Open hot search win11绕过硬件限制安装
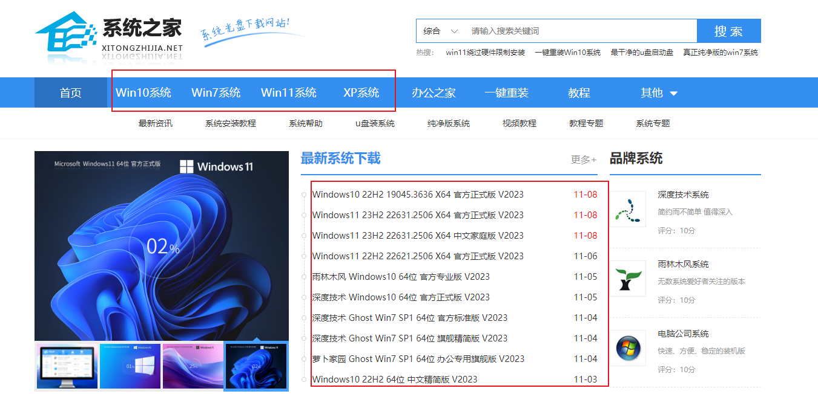Screen dimensions: 818x394 coord(486,53)
